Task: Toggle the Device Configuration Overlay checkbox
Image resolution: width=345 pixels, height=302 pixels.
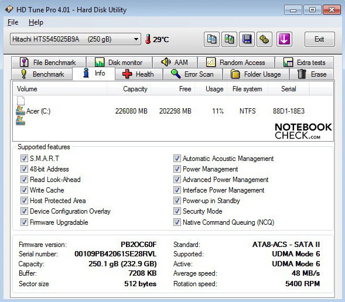Action: (24, 211)
